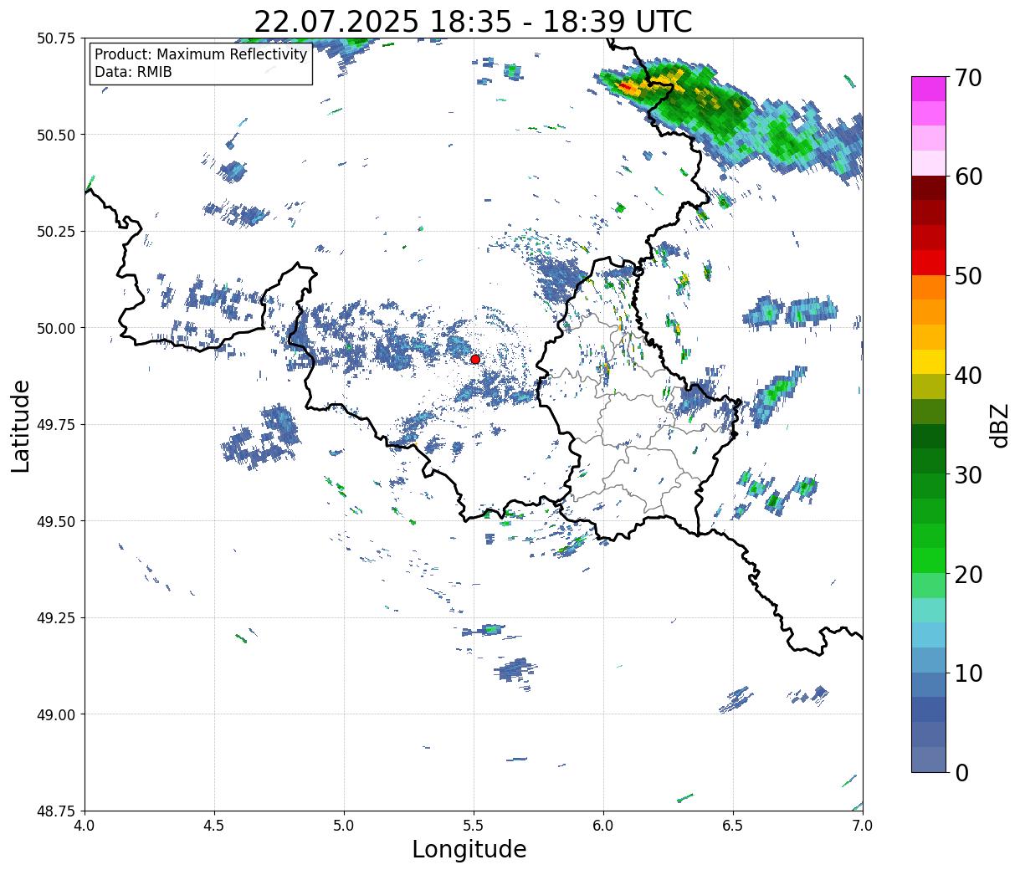Click the dark green colorbar segment near 33
Viewport: 1020px width, 870px height.
(x=929, y=436)
